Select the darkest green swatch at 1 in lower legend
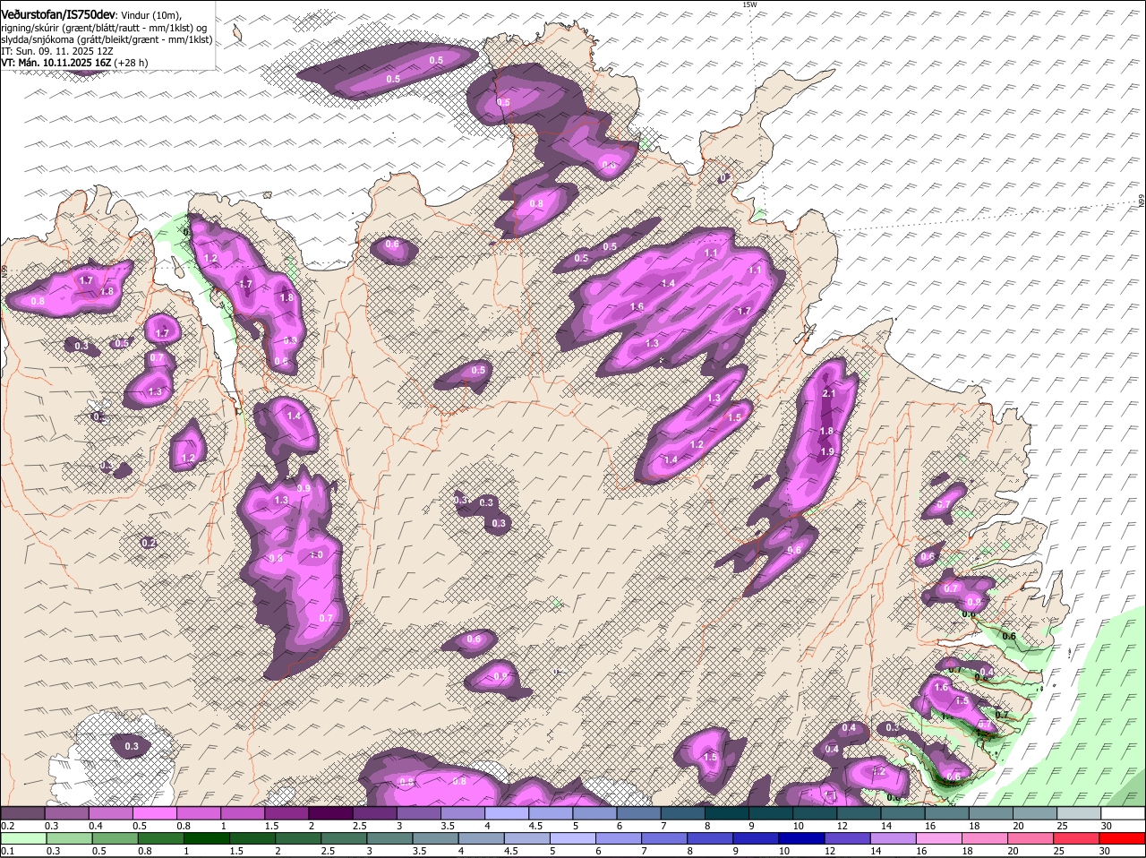 tap(206, 838)
